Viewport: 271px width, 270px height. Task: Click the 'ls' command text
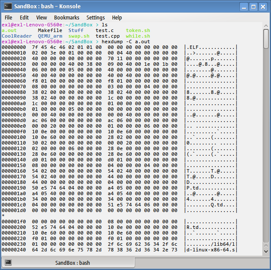[105, 25]
